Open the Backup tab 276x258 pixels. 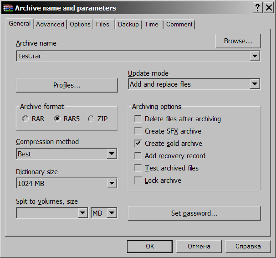coord(128,24)
